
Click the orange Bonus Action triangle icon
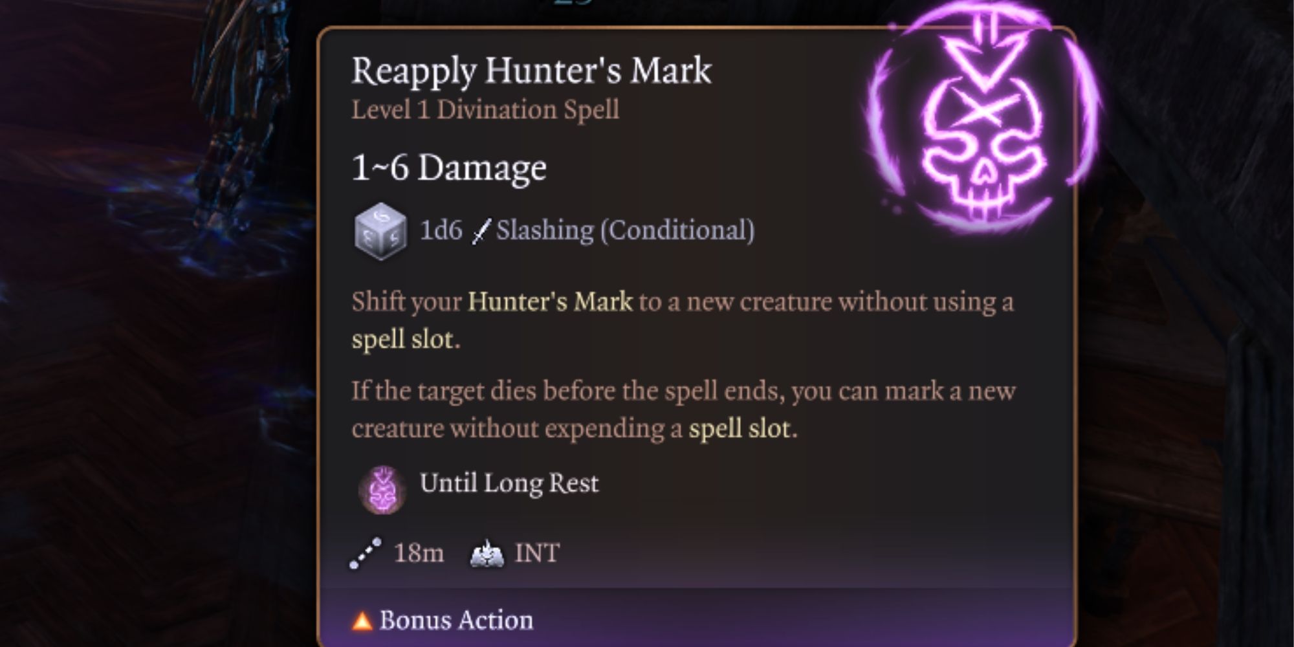[362, 621]
